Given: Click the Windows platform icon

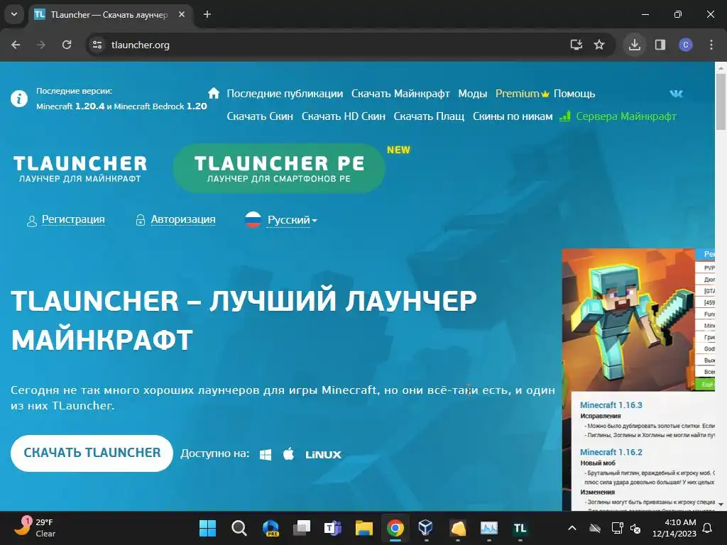Looking at the screenshot, I should pyautogui.click(x=266, y=455).
